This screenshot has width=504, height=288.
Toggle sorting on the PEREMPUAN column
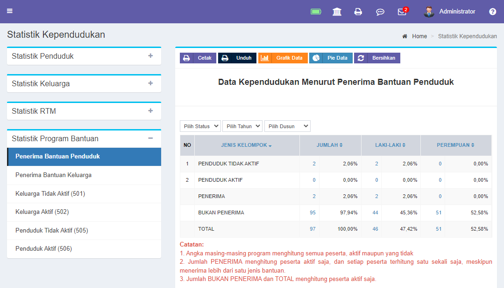(456, 145)
